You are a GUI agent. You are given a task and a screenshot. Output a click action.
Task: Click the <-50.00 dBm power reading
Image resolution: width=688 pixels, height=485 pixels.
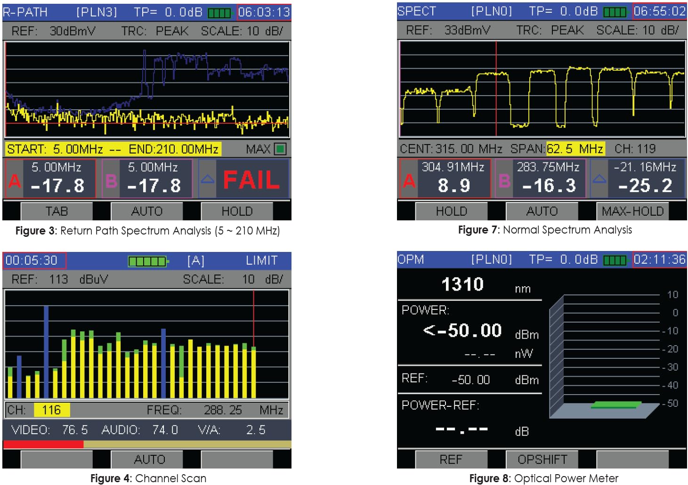pos(481,331)
